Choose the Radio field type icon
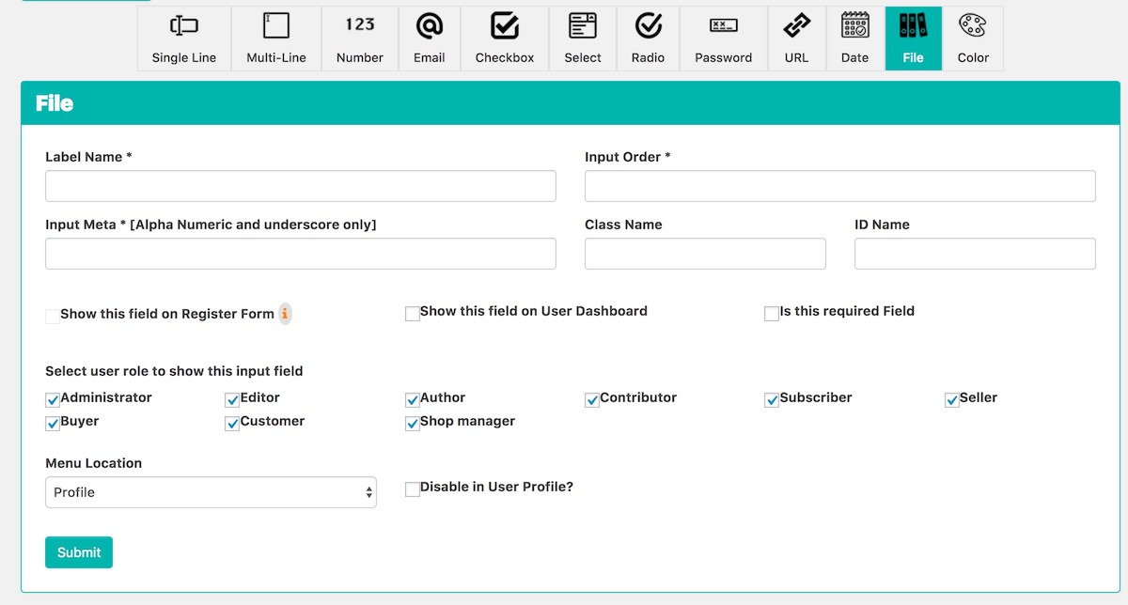Image resolution: width=1128 pixels, height=605 pixels. click(648, 26)
